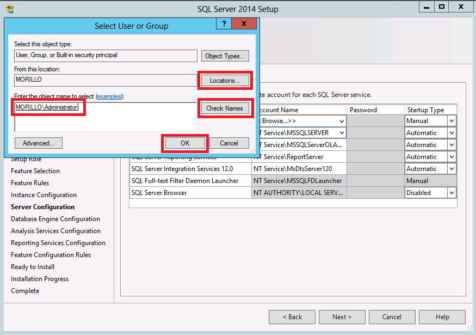
Task: Click the Account Name column header
Action: 299,109
